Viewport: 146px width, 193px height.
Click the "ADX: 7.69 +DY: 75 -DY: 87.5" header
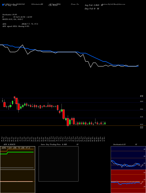[x=15, y=148]
